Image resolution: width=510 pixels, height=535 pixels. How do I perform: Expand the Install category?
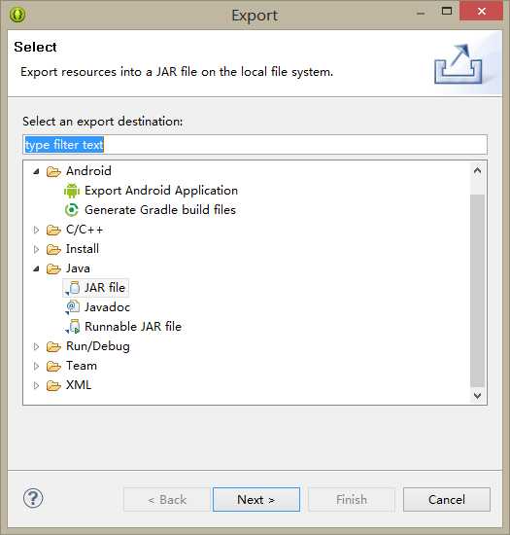click(x=36, y=249)
